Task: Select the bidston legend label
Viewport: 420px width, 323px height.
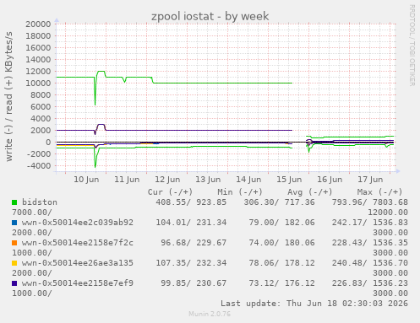Action: tap(40, 202)
